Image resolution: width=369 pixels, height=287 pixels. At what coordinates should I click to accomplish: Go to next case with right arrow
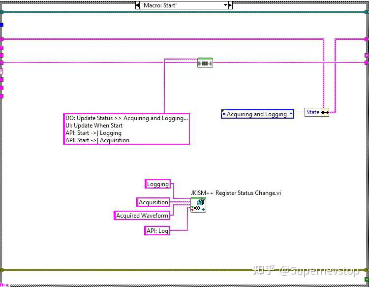(230, 5)
